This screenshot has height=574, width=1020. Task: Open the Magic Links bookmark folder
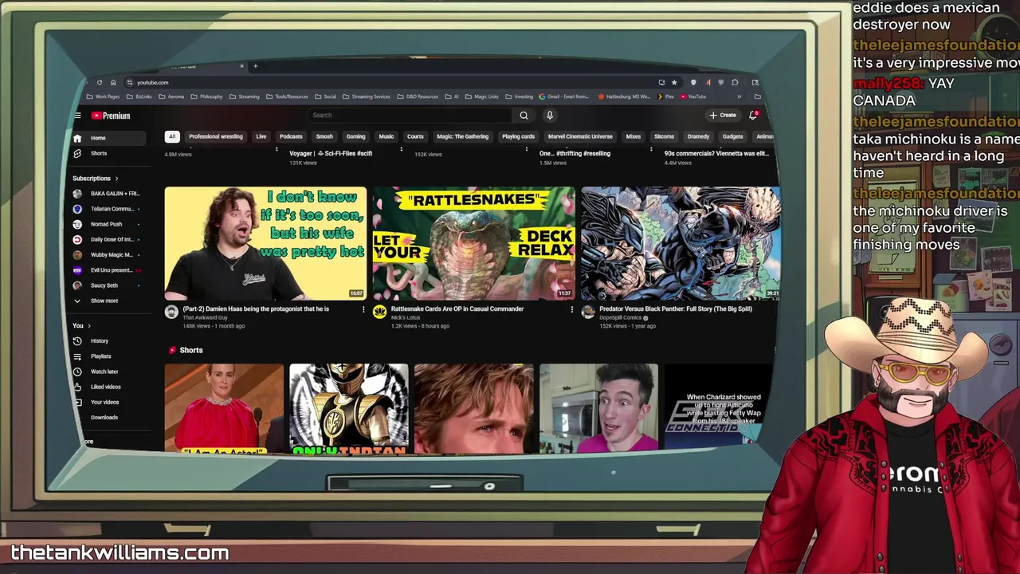482,96
